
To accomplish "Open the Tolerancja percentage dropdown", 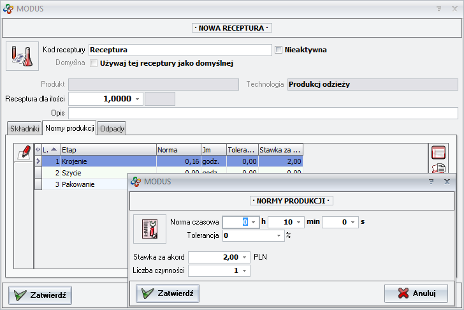I will (279, 235).
